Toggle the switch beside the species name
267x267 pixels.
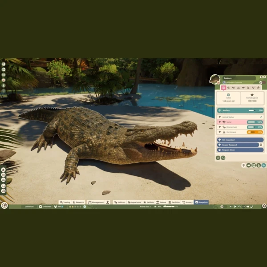point(262,82)
